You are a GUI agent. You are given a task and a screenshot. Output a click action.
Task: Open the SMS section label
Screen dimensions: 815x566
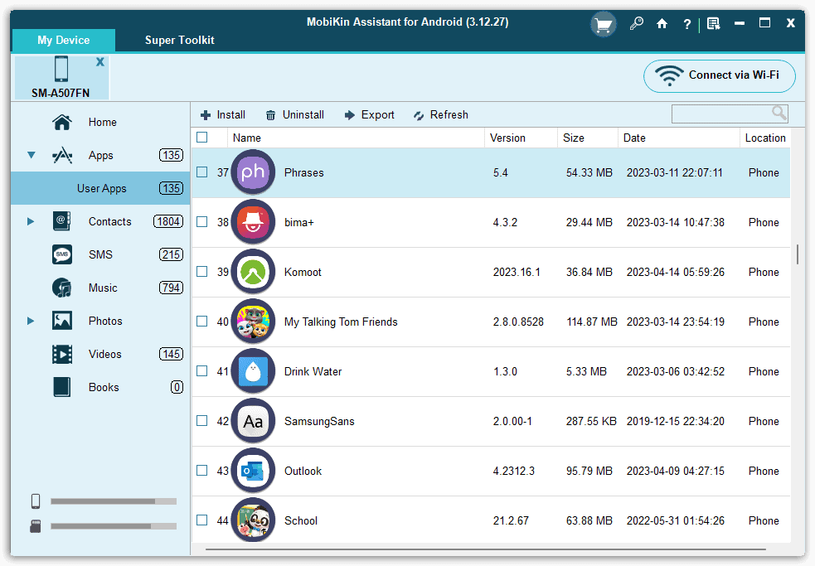pyautogui.click(x=100, y=254)
